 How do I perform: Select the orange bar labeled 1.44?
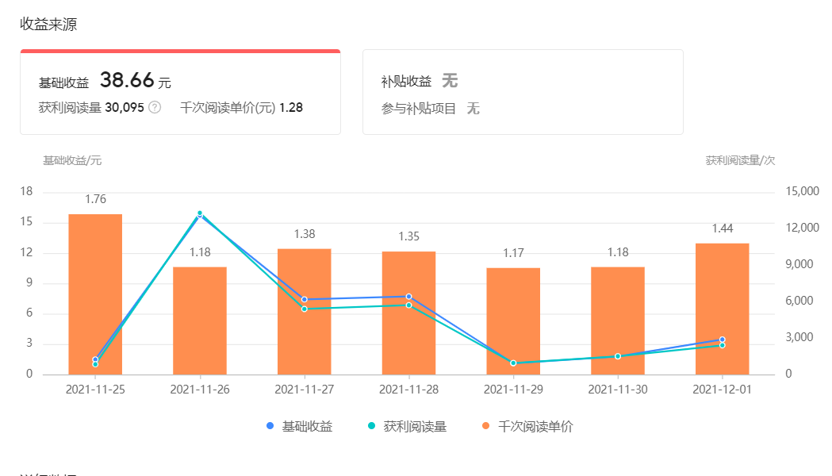pyautogui.click(x=722, y=309)
